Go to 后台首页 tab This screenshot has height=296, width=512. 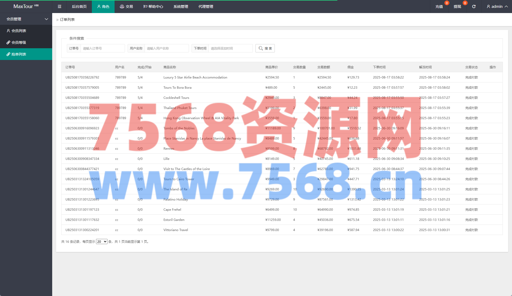tap(79, 7)
